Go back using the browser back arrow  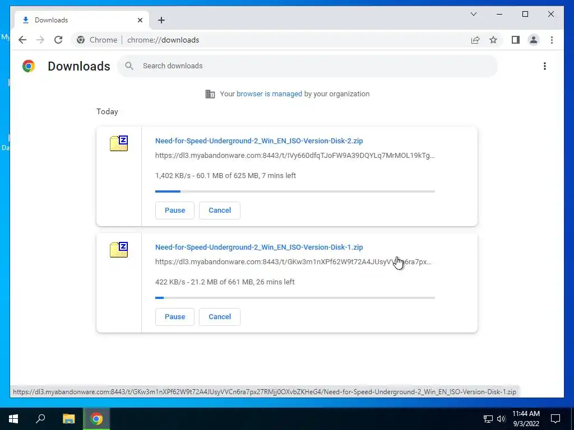pyautogui.click(x=22, y=40)
